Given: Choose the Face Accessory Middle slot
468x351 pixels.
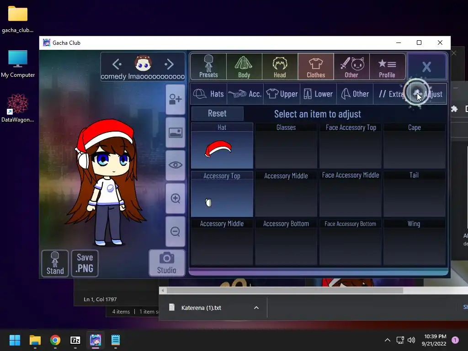Looking at the screenshot, I should click(x=351, y=194).
